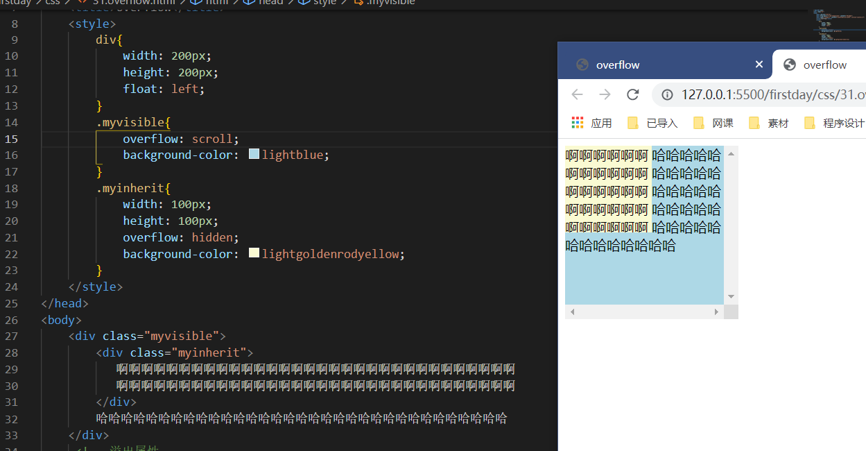Select the active white overflow tab
This screenshot has height=451, width=866.
pyautogui.click(x=820, y=65)
